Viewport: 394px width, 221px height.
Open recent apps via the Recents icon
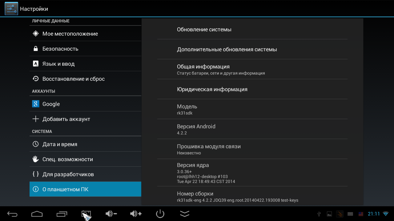coord(62,213)
